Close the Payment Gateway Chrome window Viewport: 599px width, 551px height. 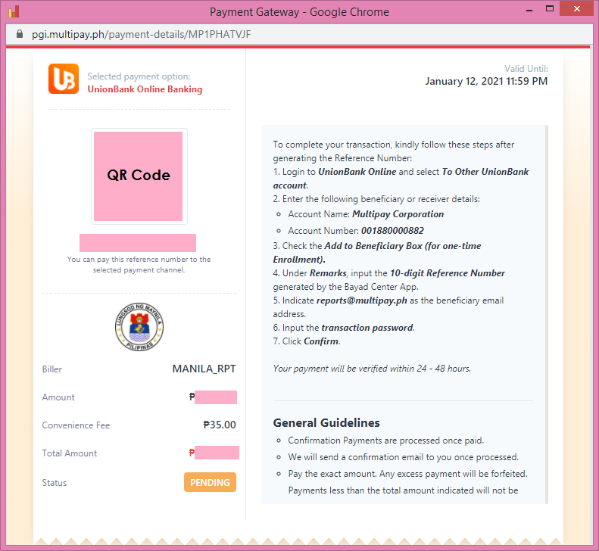point(577,8)
